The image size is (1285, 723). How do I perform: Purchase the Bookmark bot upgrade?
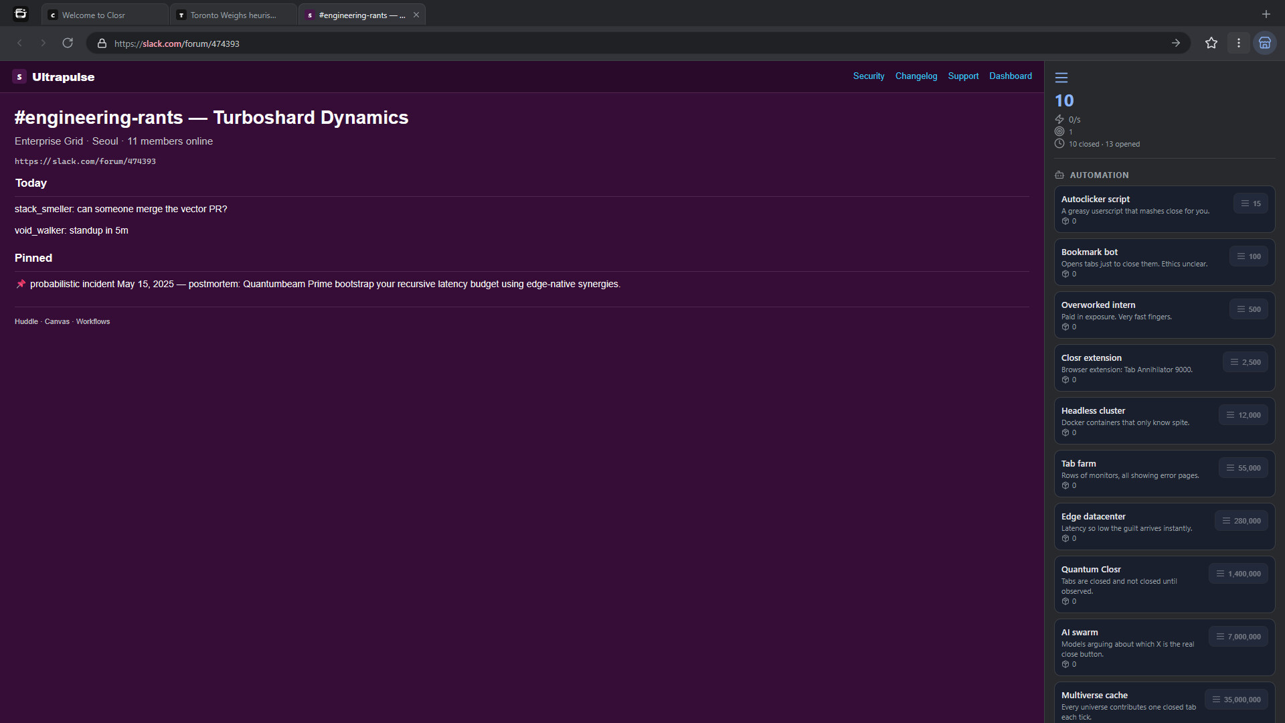tap(1248, 256)
